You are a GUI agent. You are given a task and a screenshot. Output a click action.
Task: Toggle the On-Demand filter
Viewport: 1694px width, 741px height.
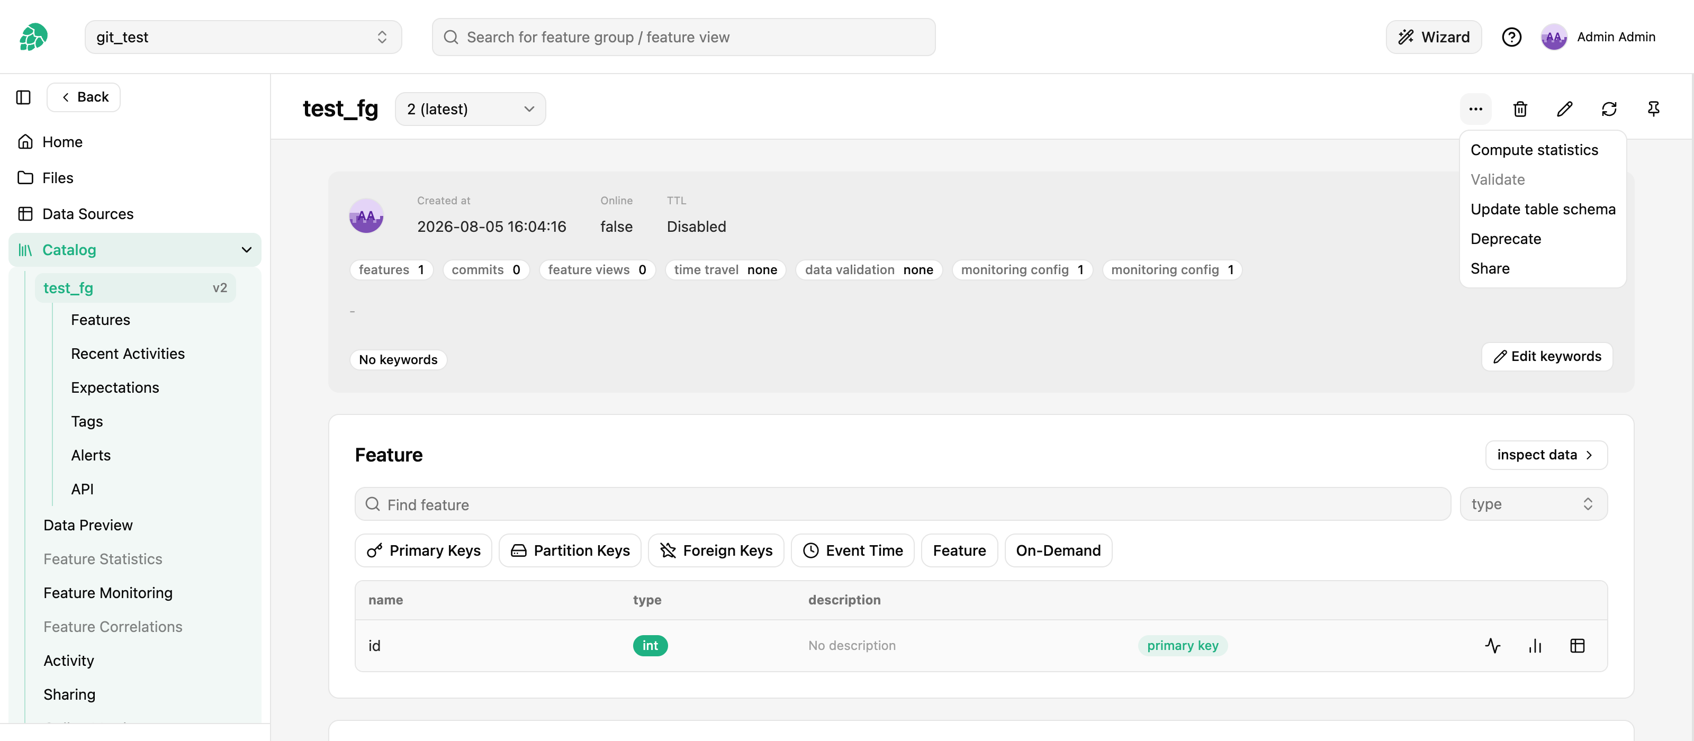click(1058, 550)
